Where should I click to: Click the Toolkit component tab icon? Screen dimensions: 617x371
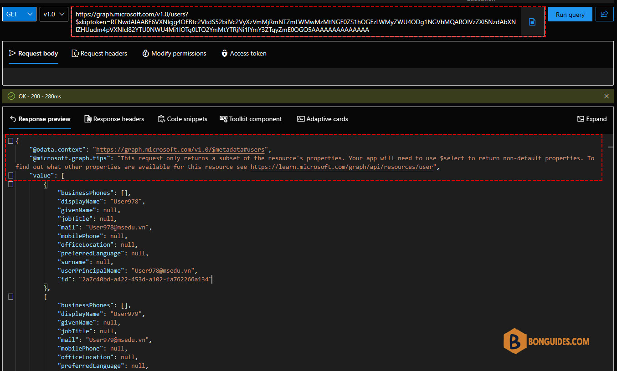[x=223, y=119]
